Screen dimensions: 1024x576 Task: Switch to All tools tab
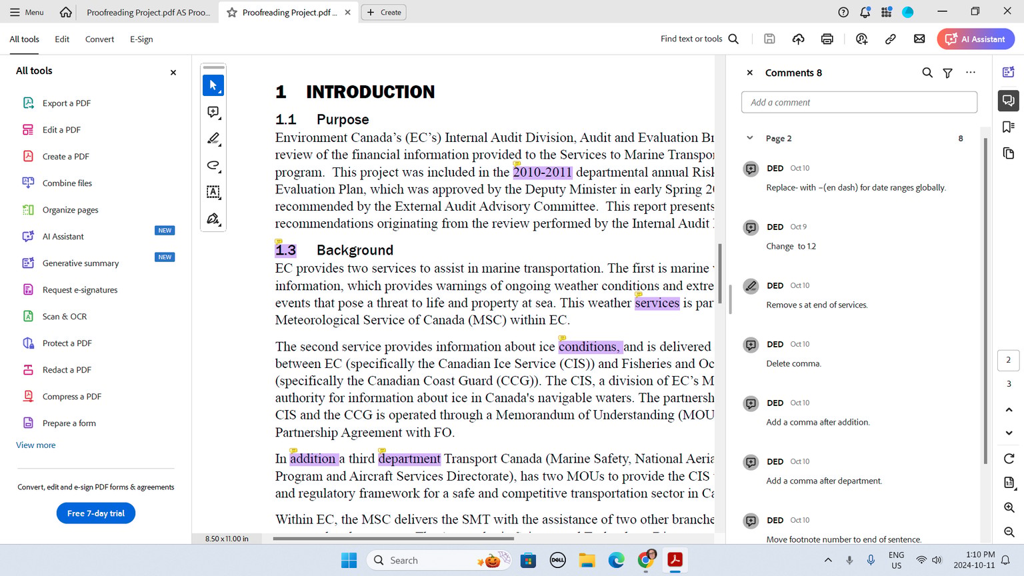click(x=24, y=39)
